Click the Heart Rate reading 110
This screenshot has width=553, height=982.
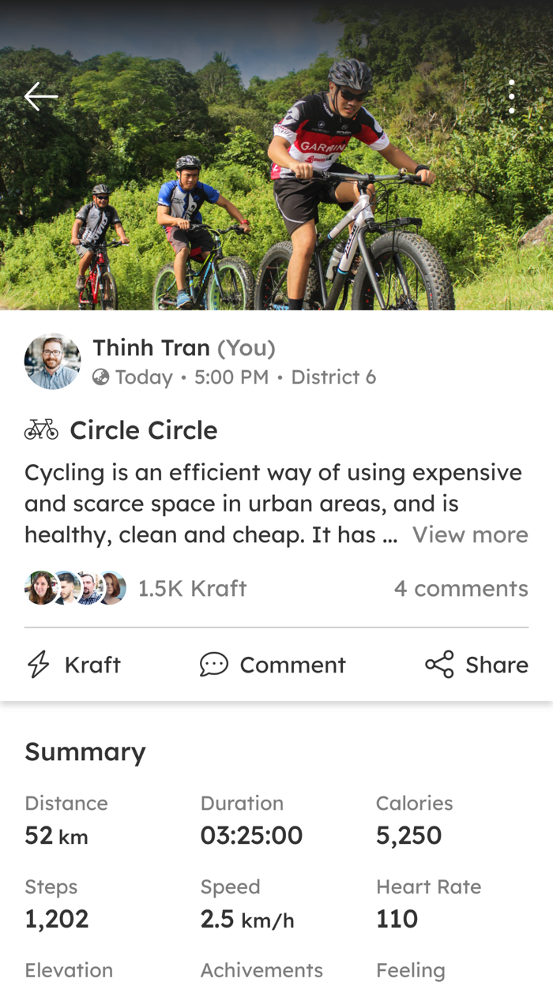click(396, 918)
